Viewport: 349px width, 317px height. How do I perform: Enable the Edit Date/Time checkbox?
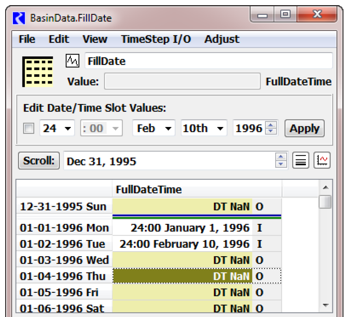(x=29, y=128)
